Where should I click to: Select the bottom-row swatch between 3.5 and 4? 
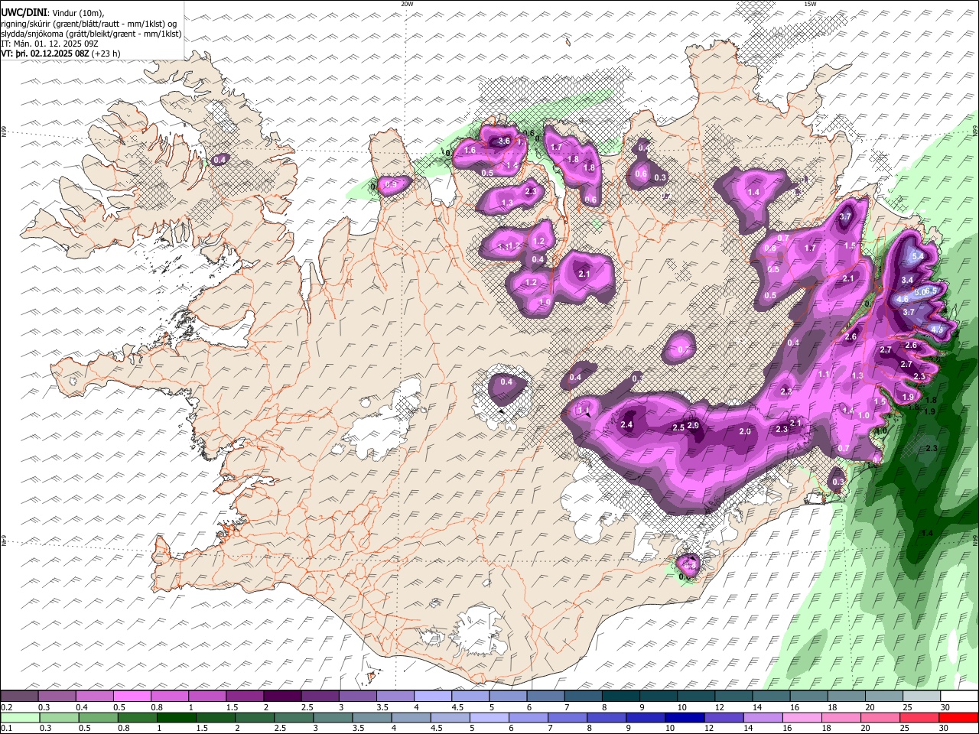(x=372, y=718)
